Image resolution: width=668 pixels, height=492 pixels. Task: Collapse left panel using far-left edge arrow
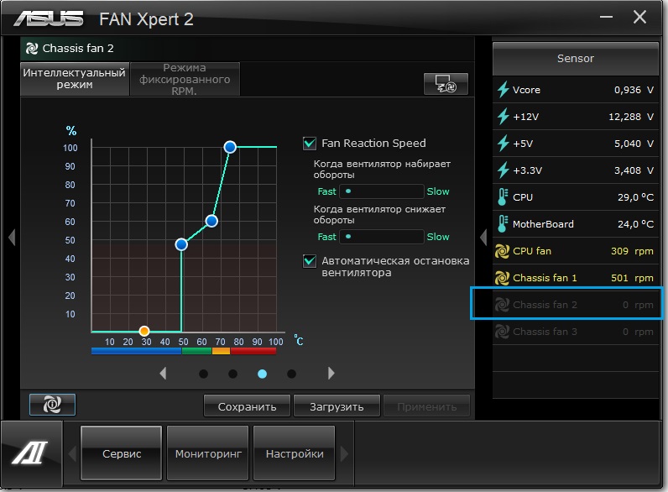click(12, 238)
